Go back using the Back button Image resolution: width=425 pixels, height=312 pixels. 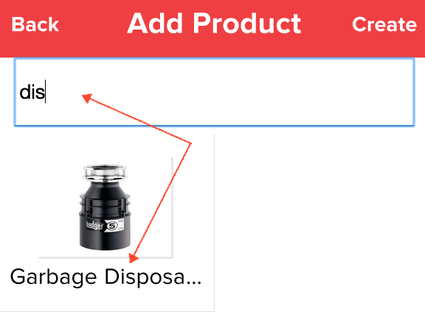35,24
